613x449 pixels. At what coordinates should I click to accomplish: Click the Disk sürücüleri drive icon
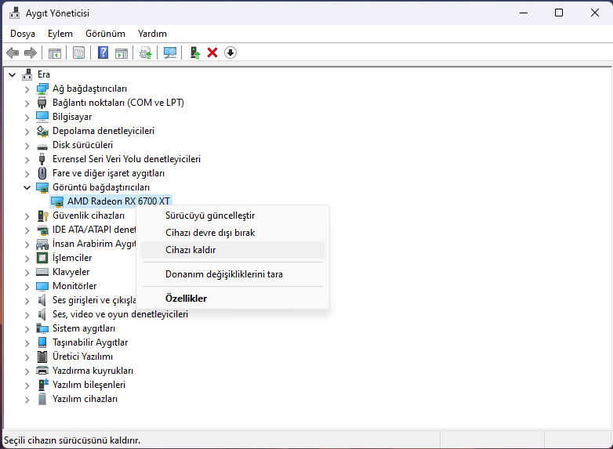coord(42,146)
